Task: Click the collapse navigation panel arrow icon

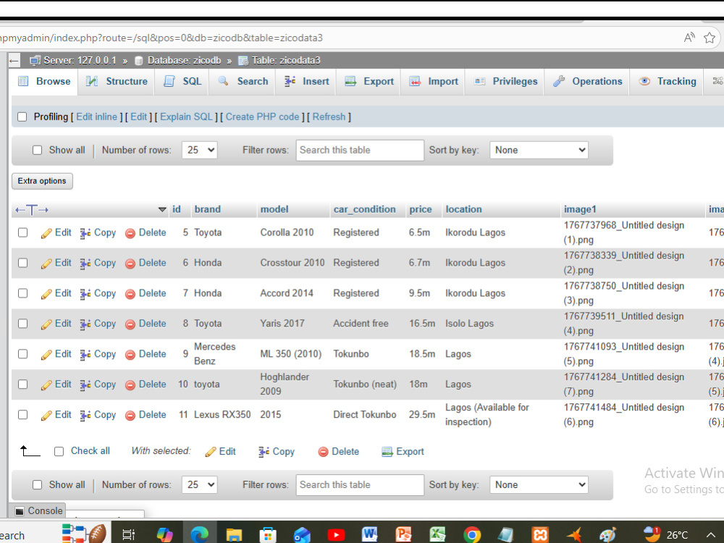Action: coord(14,61)
